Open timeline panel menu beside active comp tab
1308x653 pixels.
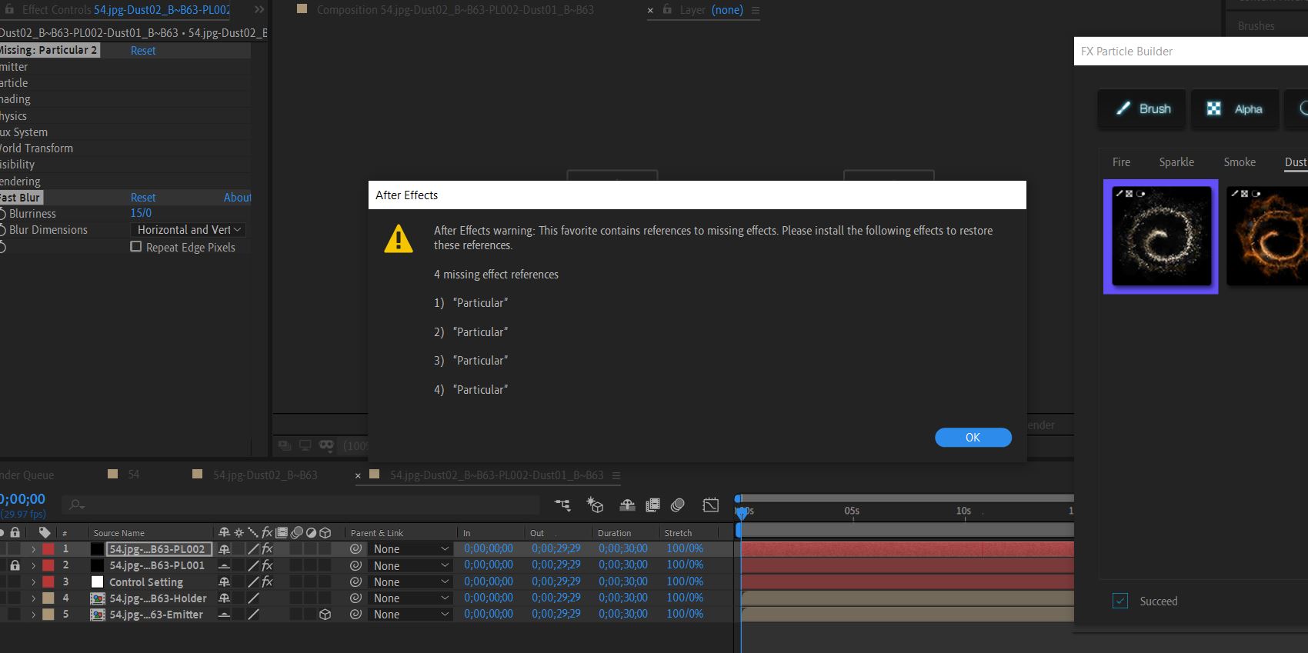pyautogui.click(x=616, y=475)
